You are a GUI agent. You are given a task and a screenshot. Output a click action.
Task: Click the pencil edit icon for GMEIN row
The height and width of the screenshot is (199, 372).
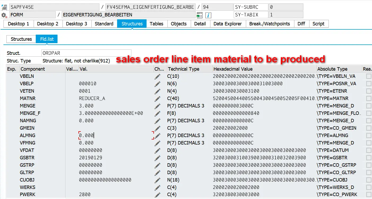click(158, 128)
